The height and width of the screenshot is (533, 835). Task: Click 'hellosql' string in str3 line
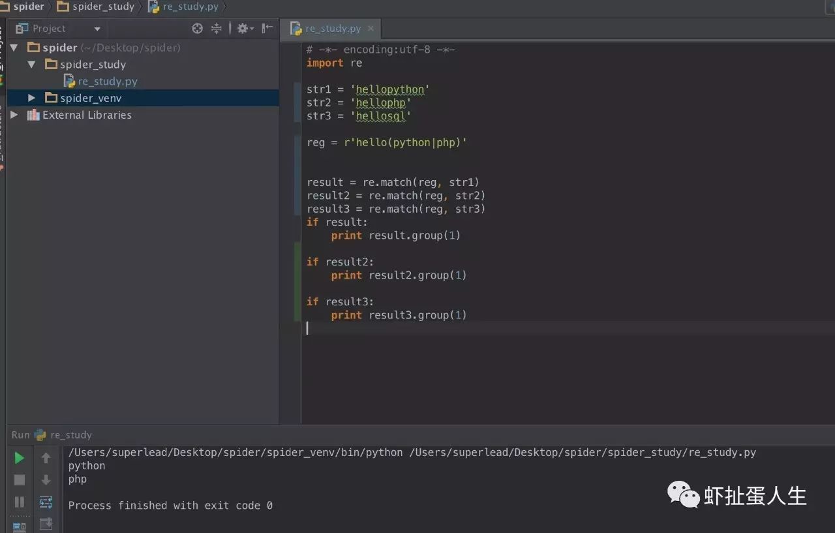coord(381,116)
